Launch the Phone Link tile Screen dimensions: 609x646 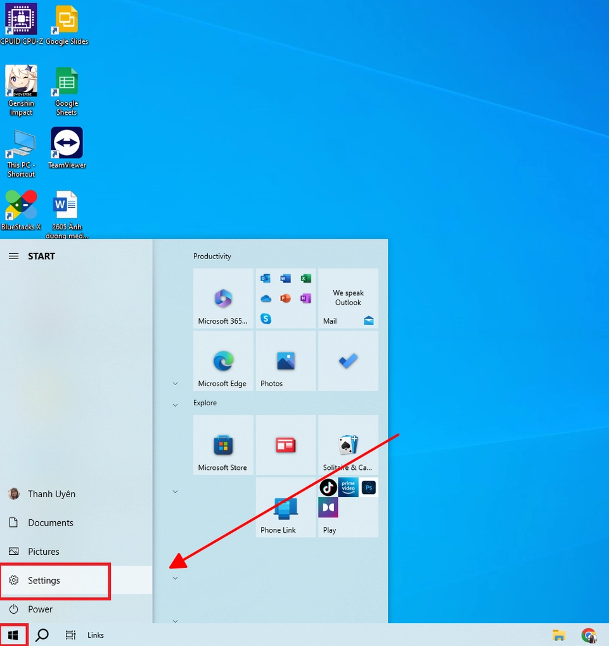pos(285,507)
